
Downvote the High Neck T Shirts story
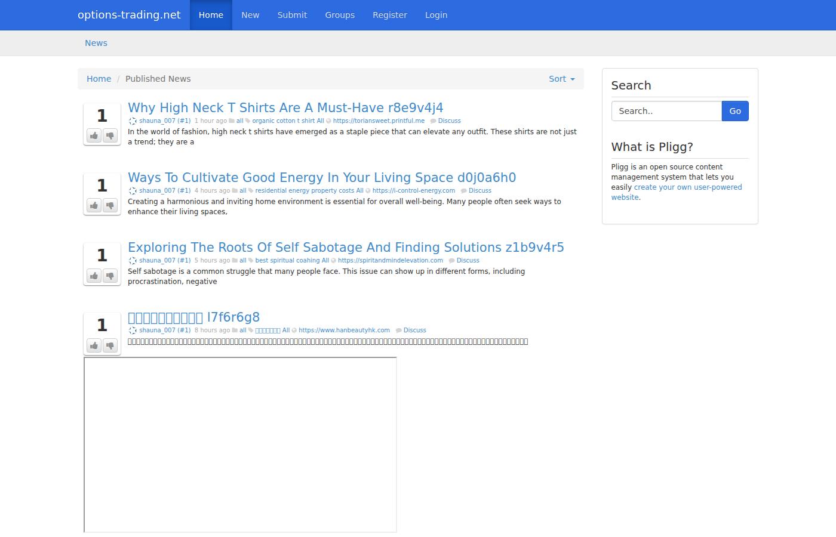pyautogui.click(x=110, y=136)
